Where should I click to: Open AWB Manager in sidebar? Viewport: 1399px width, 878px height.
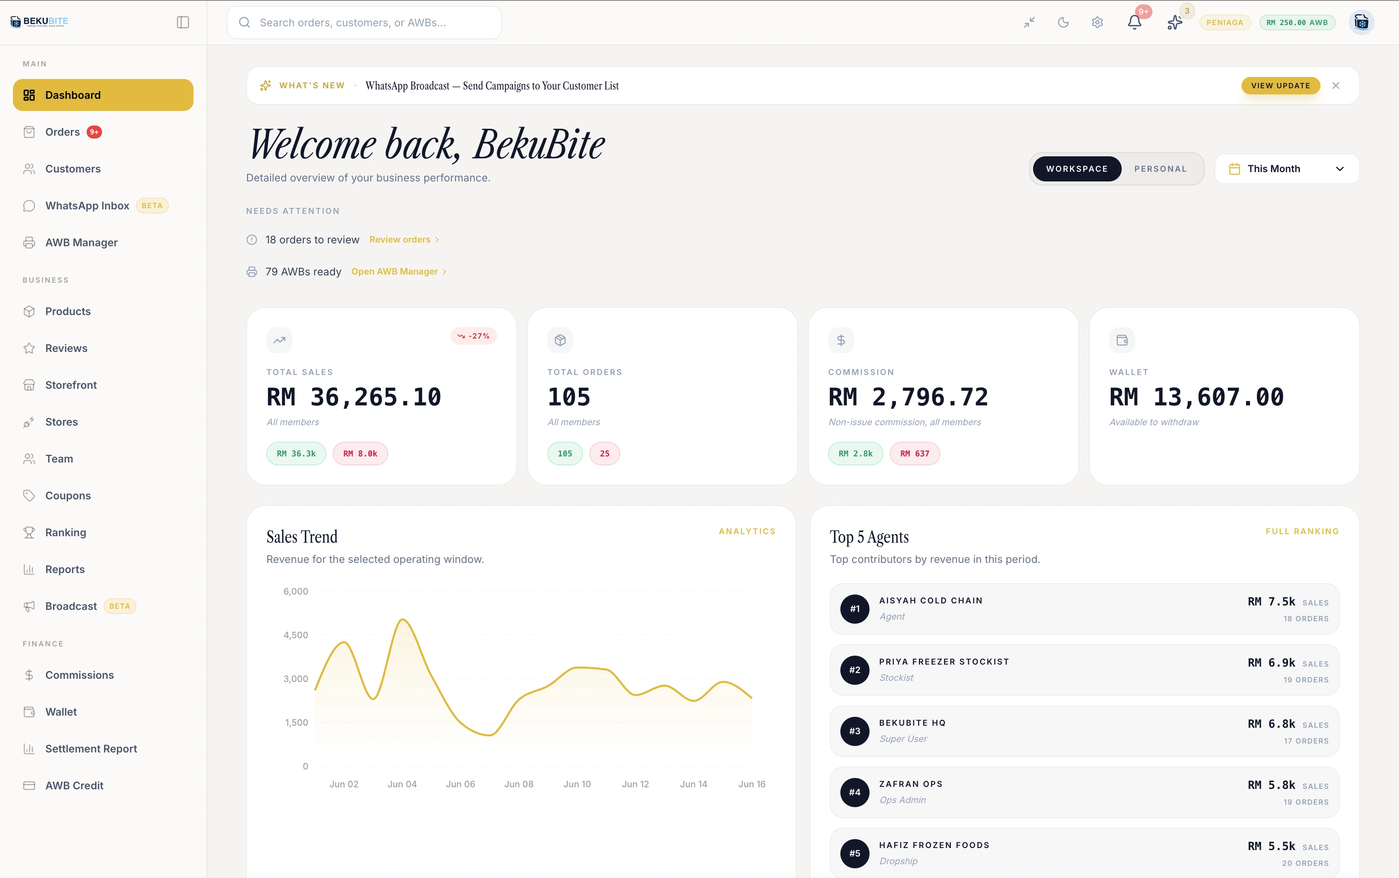point(103,242)
